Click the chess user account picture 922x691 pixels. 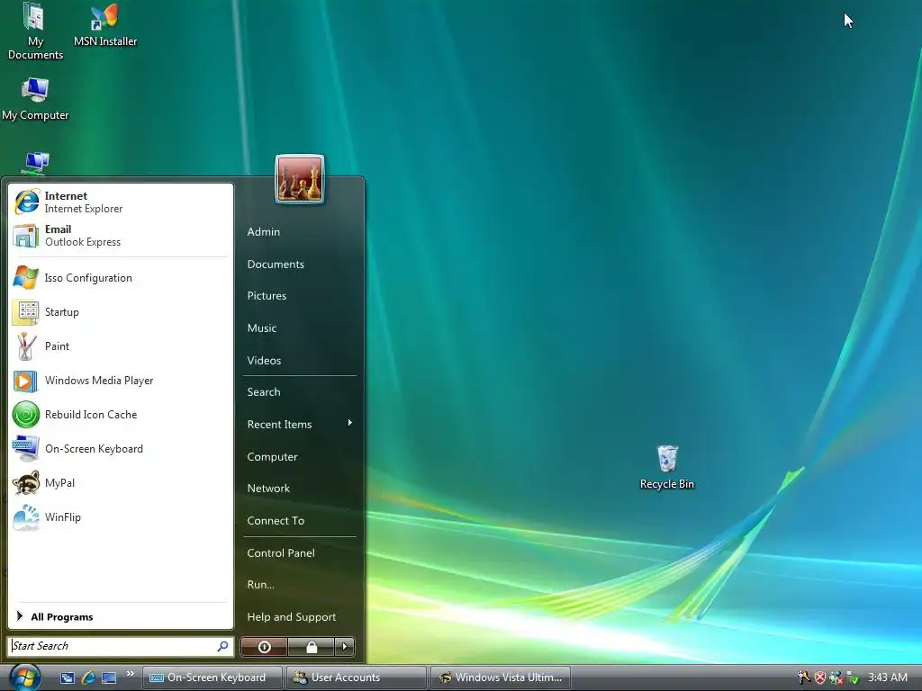click(299, 179)
